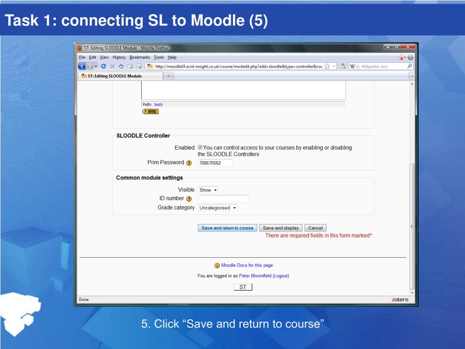Screen dimensions: 465x349
Task: Go to the home page icon
Action: point(121,66)
